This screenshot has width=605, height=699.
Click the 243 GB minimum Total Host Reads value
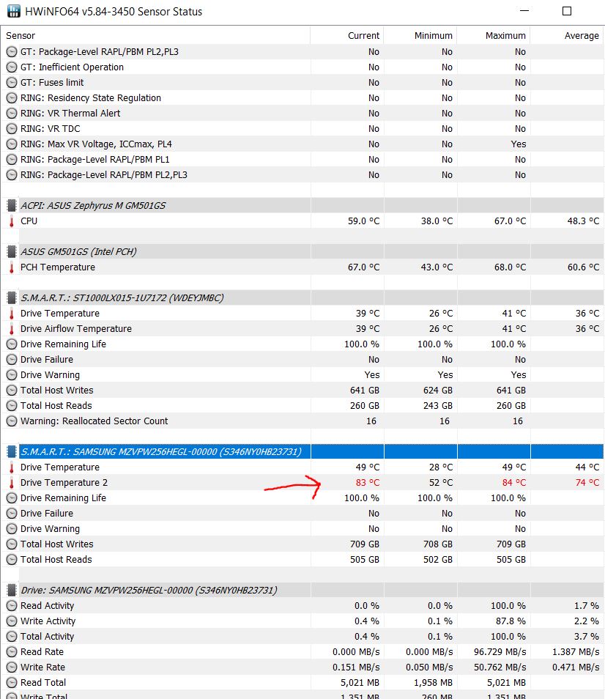point(438,406)
